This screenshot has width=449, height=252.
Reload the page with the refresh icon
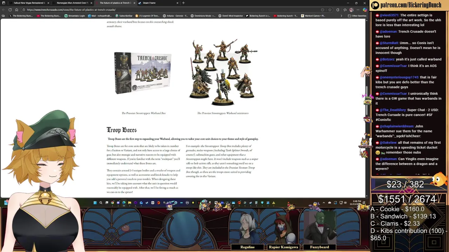pos(10,10)
